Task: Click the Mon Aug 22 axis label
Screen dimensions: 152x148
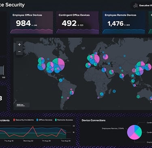Action: click(28, 141)
